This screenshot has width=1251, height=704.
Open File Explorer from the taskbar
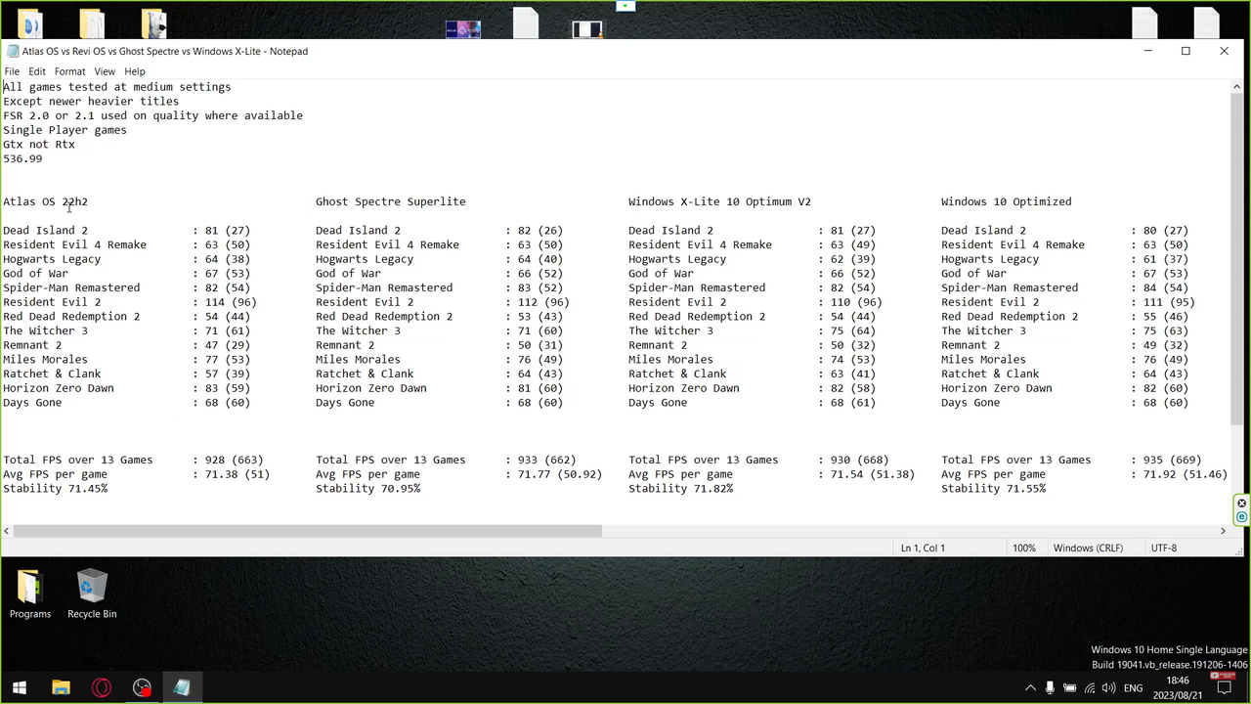(x=61, y=687)
